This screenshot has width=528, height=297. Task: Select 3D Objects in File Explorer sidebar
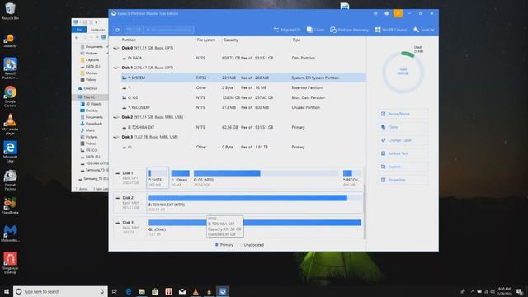pos(92,104)
